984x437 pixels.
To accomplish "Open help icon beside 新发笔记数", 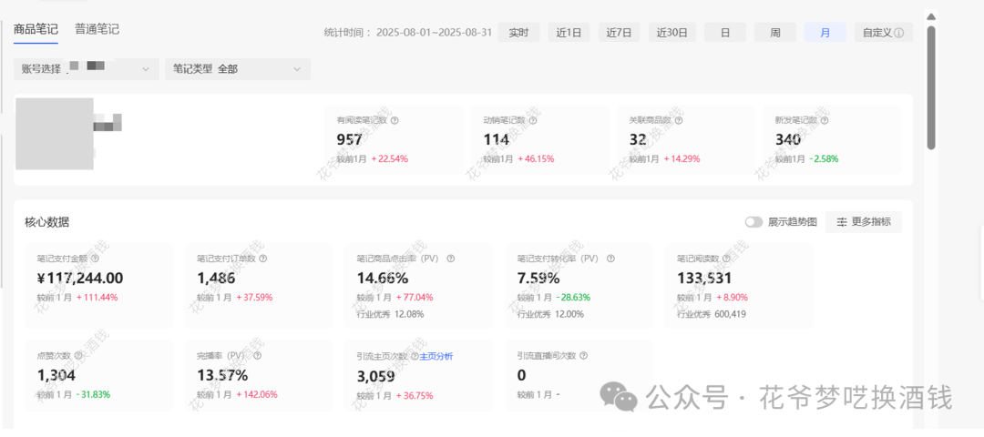I will (x=824, y=120).
